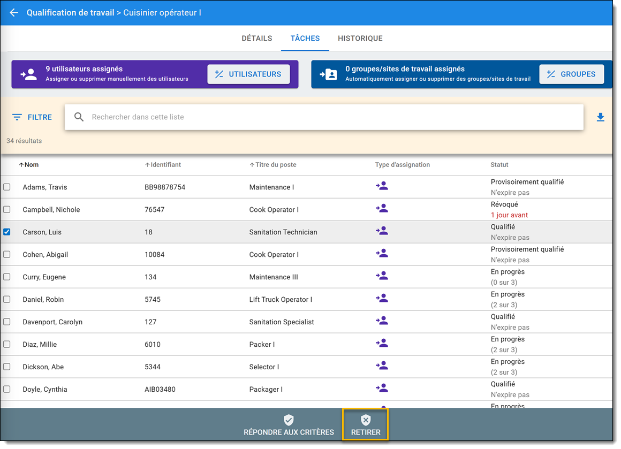The height and width of the screenshot is (449, 621).
Task: Click the back arrow icon
Action: pyautogui.click(x=14, y=12)
